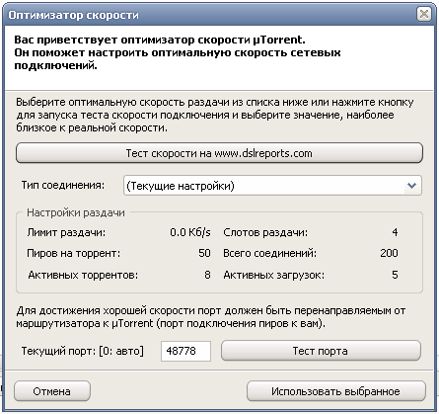Click the Текущий порт: [0: авто] label
Viewport: 439px width, 414px height.
pyautogui.click(x=83, y=351)
